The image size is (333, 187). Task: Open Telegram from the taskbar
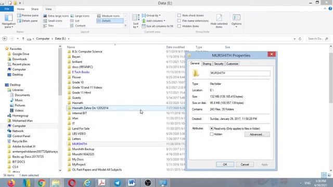click(117, 182)
